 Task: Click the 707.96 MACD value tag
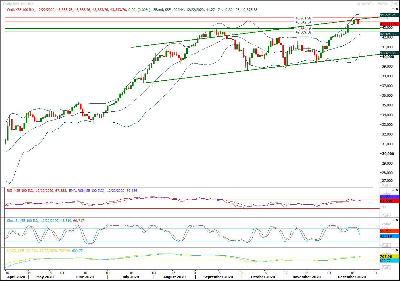click(x=389, y=257)
